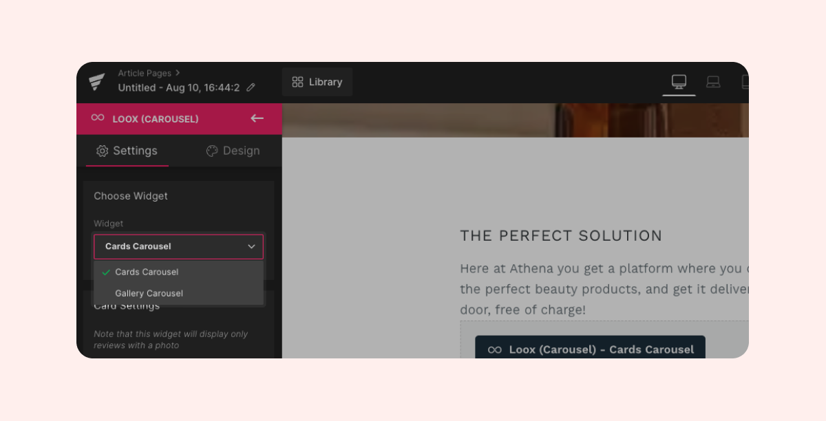Choose Gallery Carousel from the widget list

click(149, 293)
